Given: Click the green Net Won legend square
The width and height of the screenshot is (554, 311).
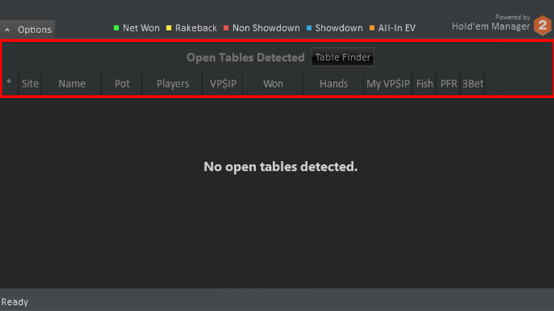Looking at the screenshot, I should [116, 28].
